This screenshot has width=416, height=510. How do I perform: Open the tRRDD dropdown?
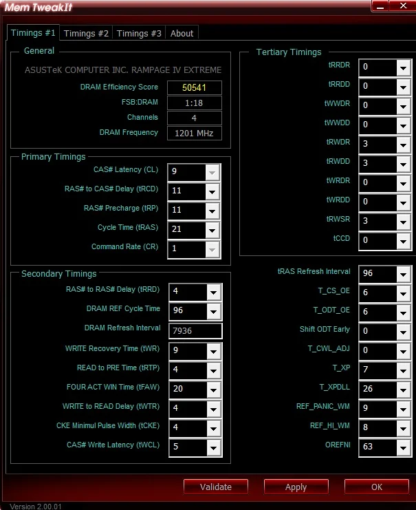point(403,87)
